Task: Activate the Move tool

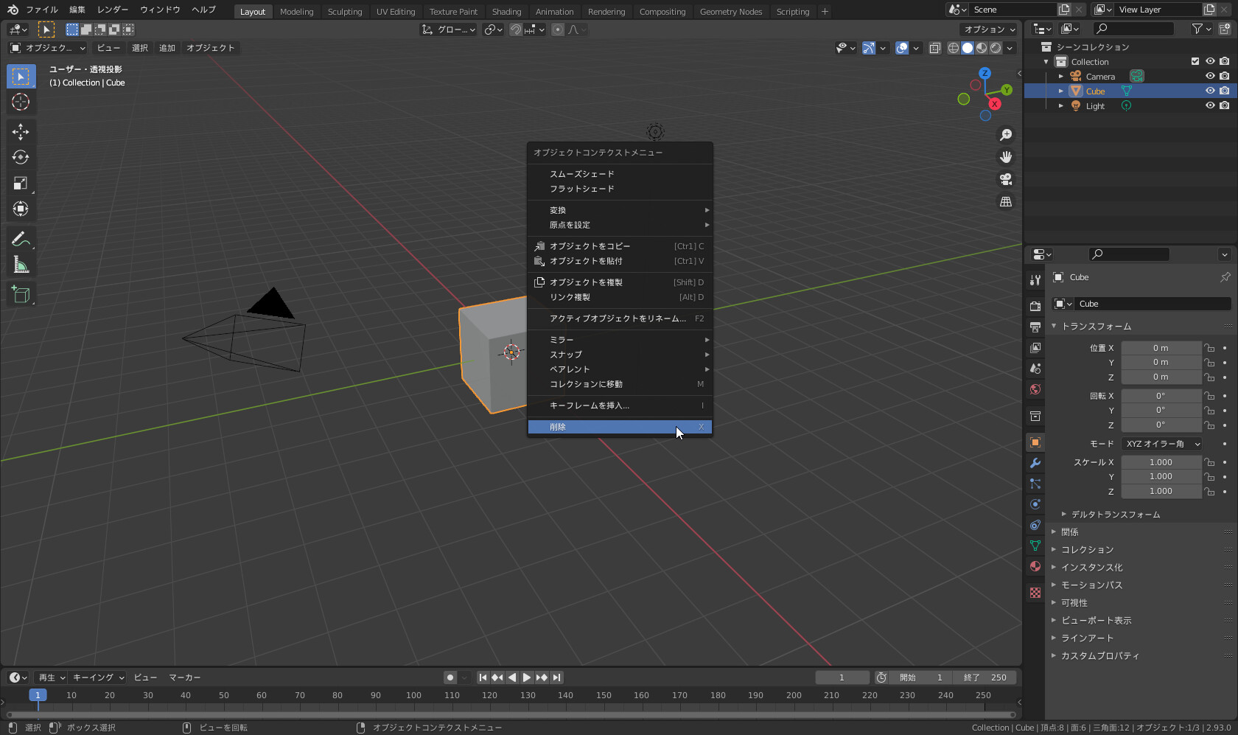Action: (21, 132)
